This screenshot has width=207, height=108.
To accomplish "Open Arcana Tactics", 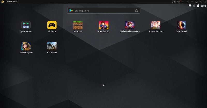I will pos(156,25).
